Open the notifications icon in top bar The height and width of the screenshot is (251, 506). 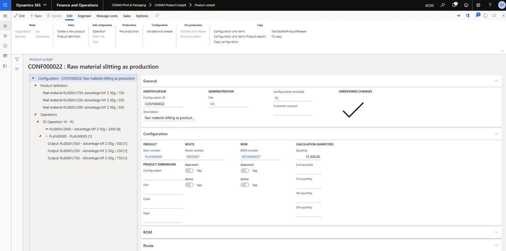tap(454, 5)
